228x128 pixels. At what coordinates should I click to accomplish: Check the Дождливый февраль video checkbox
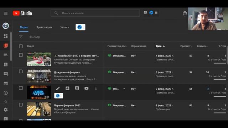coord(21,71)
